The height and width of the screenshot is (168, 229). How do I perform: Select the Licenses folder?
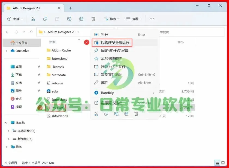pos(55,67)
